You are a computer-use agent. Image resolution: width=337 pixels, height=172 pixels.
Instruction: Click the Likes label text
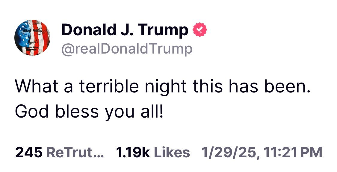point(172,153)
